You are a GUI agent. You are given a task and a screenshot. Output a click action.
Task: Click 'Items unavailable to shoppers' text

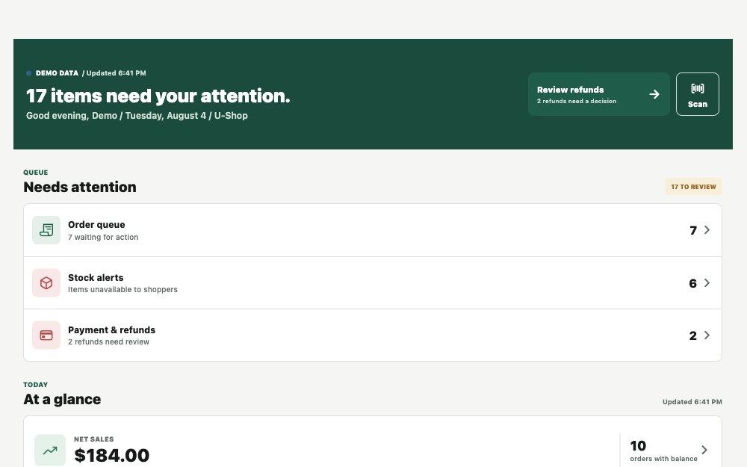click(123, 289)
